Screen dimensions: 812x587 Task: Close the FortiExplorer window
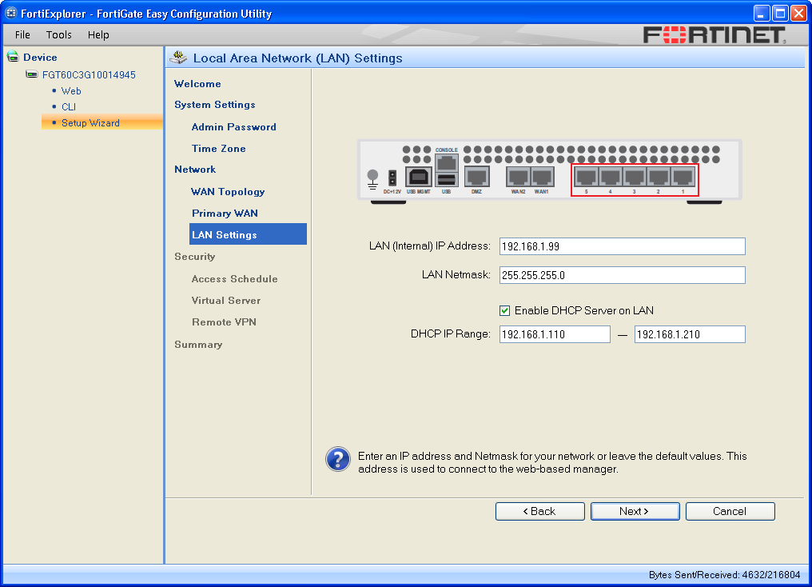point(798,13)
